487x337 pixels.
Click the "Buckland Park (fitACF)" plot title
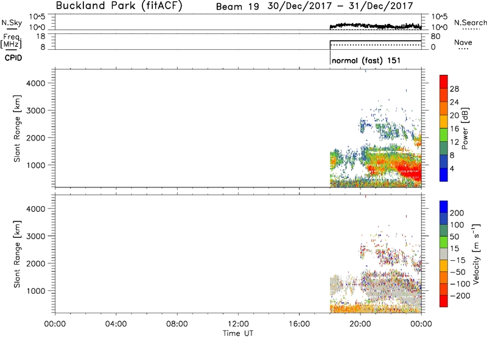tap(119, 6)
